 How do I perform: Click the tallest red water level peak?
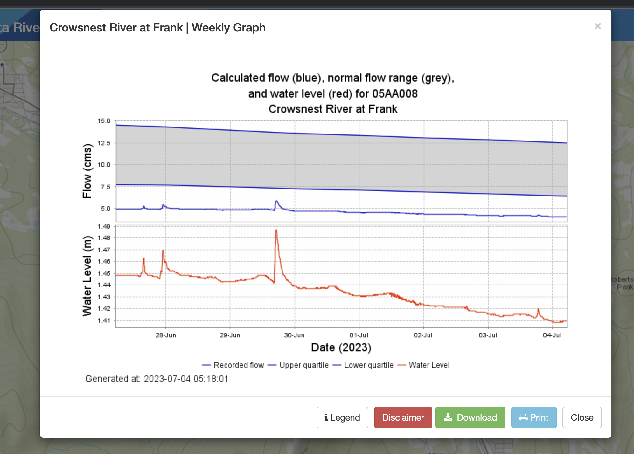276,231
